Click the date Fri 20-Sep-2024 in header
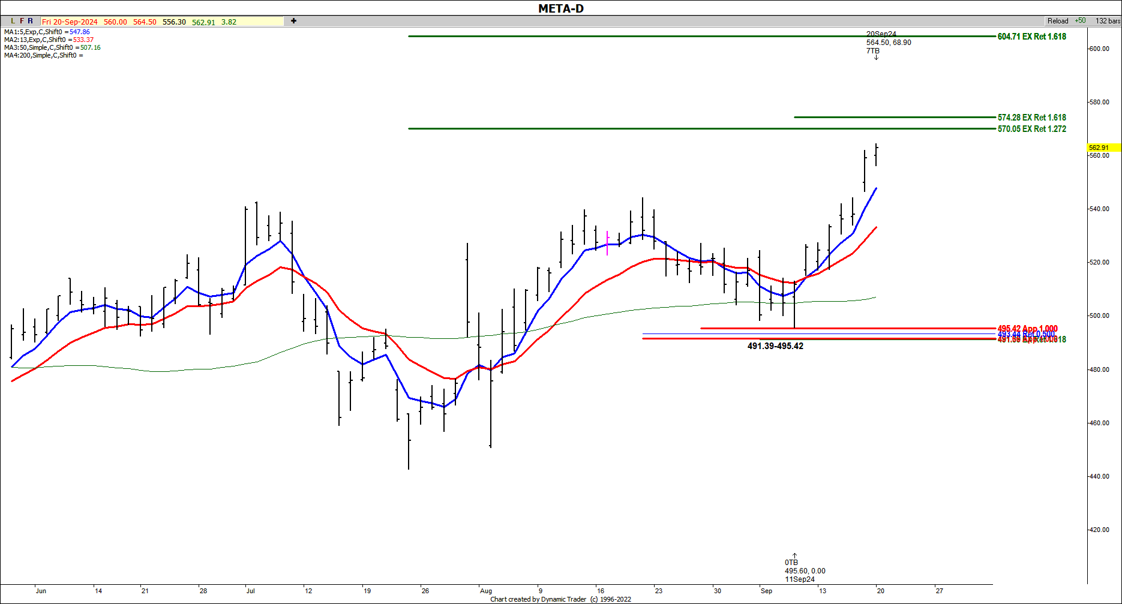 coord(70,22)
